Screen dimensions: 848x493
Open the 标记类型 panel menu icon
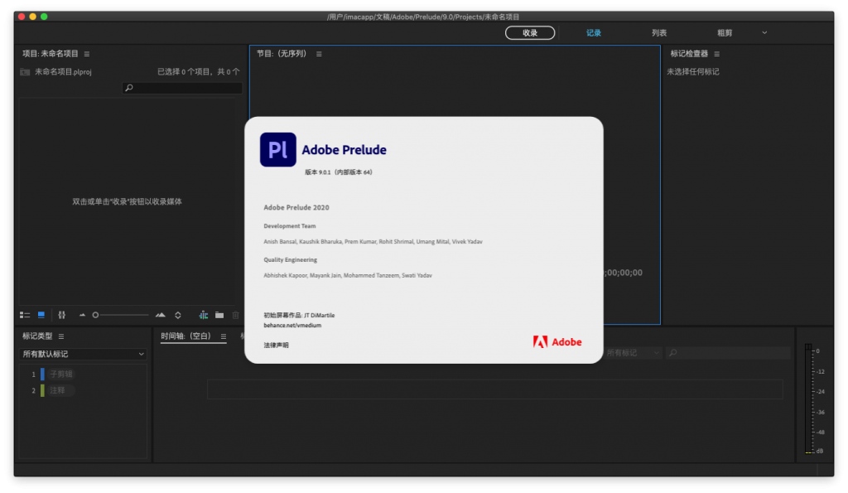click(x=61, y=336)
